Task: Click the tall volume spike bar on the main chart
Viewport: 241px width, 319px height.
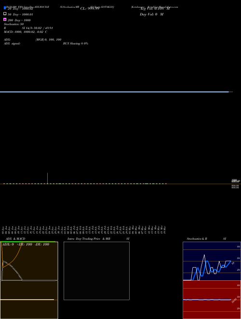Action: [x=47, y=178]
